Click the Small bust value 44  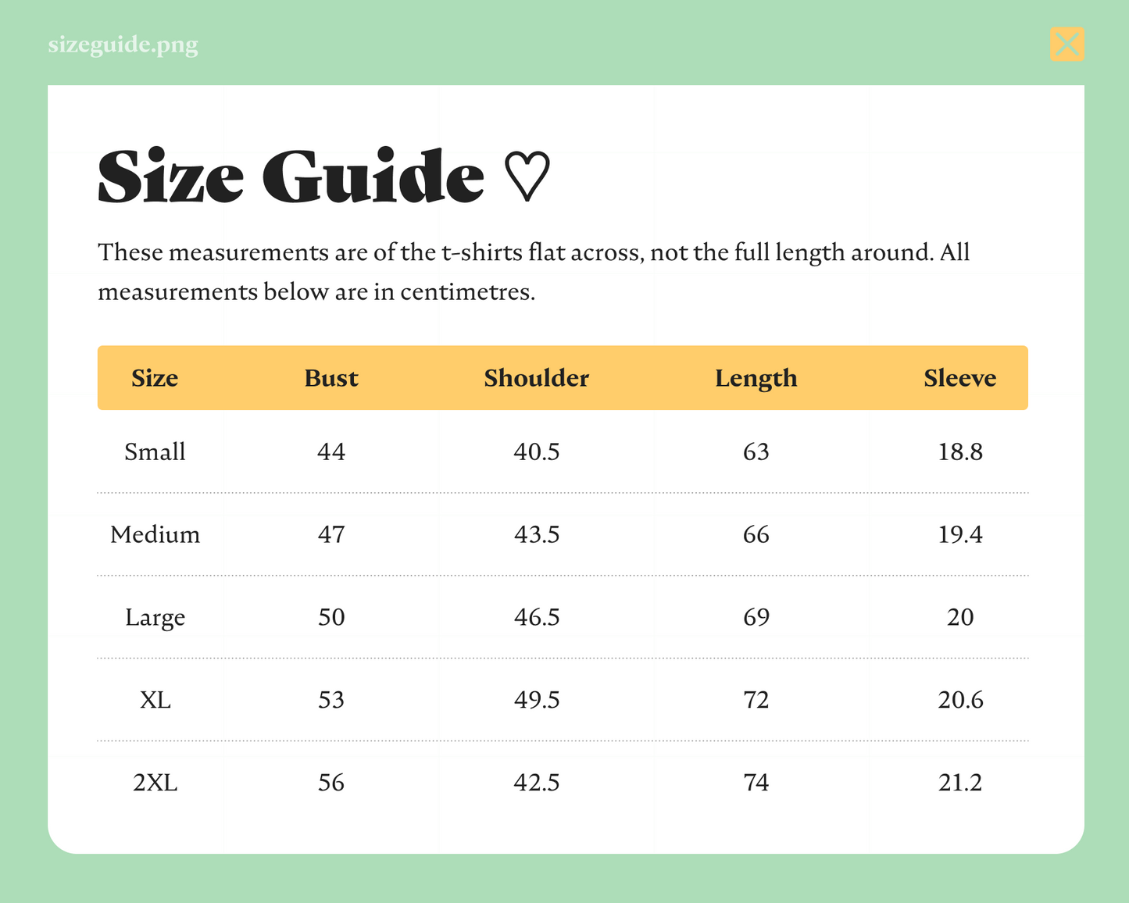click(331, 451)
